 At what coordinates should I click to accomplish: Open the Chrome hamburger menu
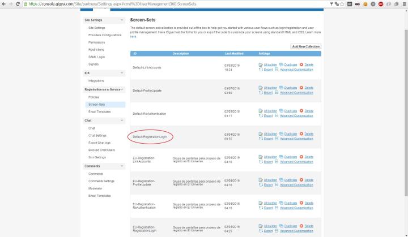tap(404, 3)
